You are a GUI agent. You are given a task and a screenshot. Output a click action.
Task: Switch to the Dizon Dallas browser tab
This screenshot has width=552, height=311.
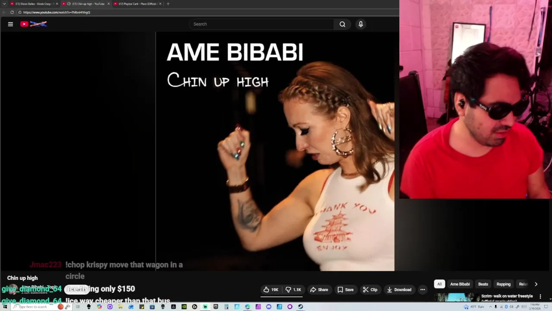point(34,4)
